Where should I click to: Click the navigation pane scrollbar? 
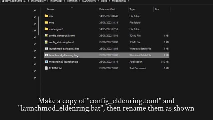(39, 26)
